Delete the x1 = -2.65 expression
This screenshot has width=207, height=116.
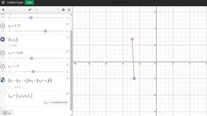pyautogui.click(x=68, y=51)
